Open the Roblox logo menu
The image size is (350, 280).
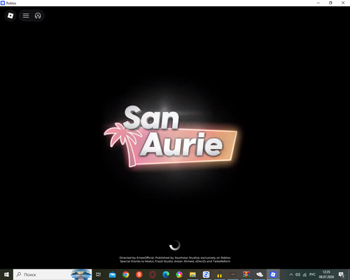click(10, 15)
